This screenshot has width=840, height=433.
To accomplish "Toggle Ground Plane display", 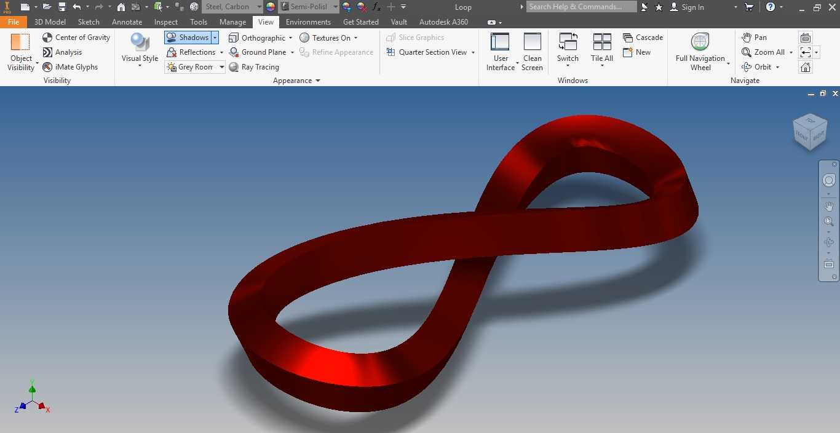I will [258, 52].
